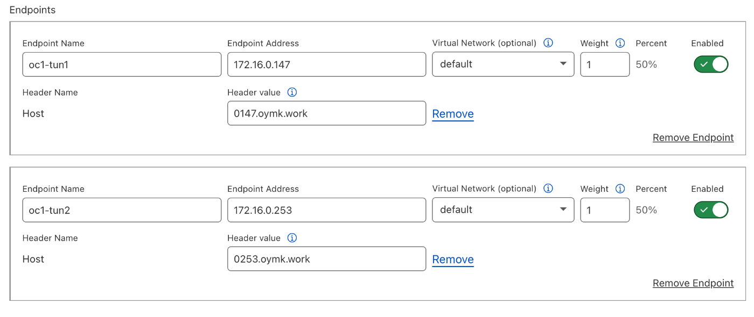Focus the oc1-tun2 Endpoint Name field

[x=122, y=210]
